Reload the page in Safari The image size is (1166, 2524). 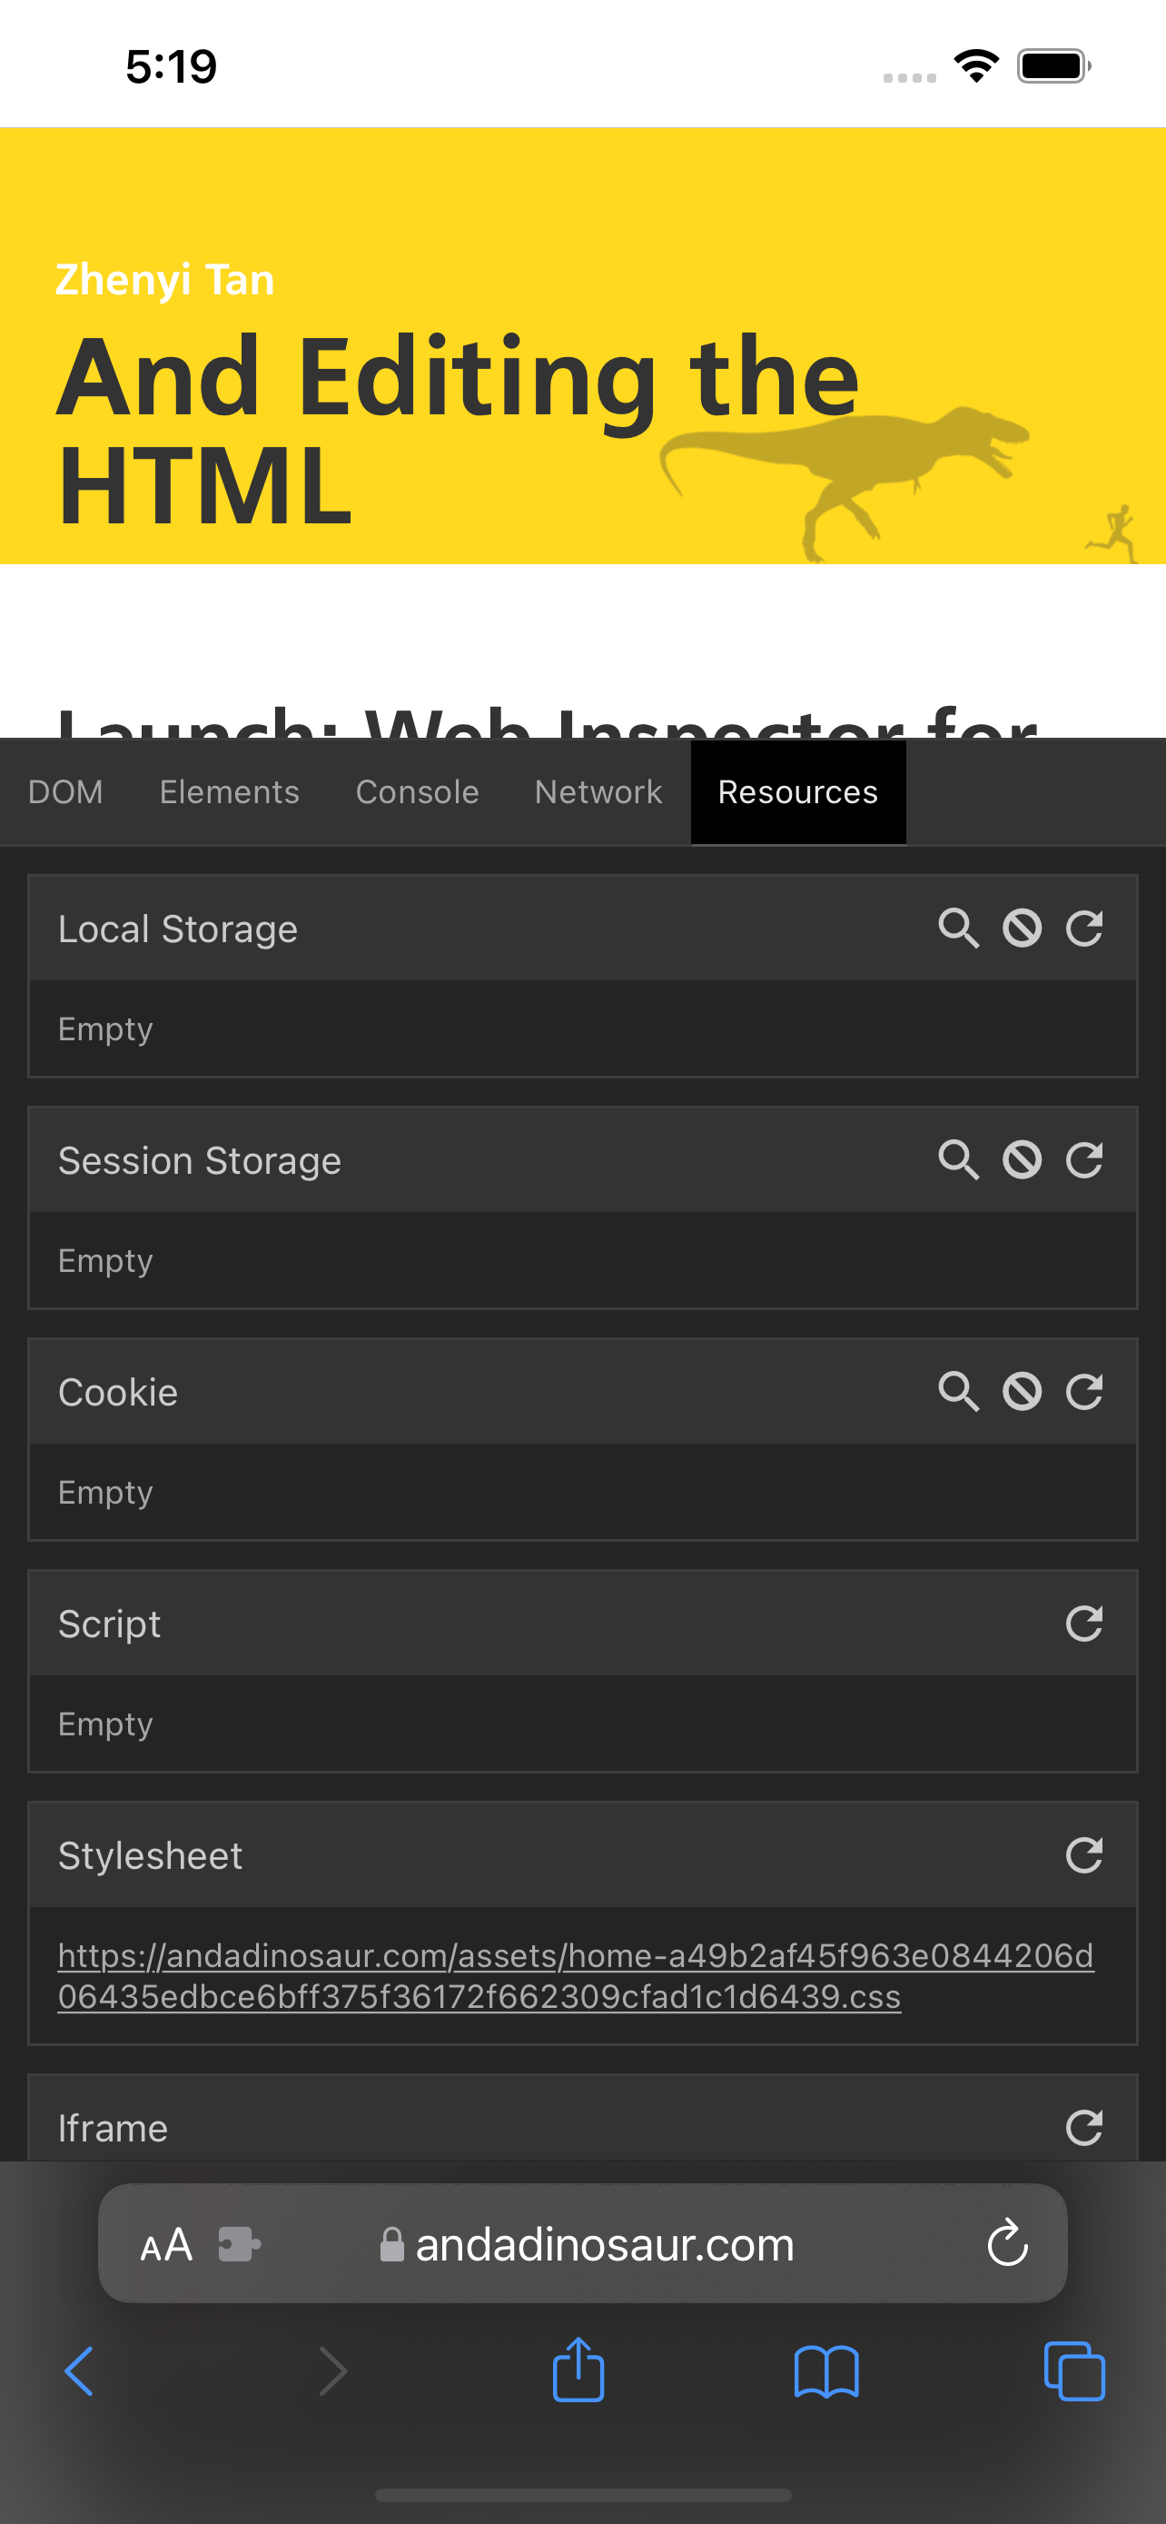click(x=1008, y=2244)
